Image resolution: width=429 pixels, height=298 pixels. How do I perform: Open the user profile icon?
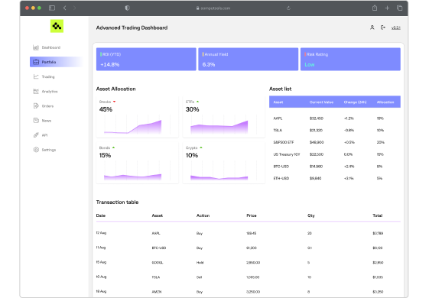coord(372,28)
